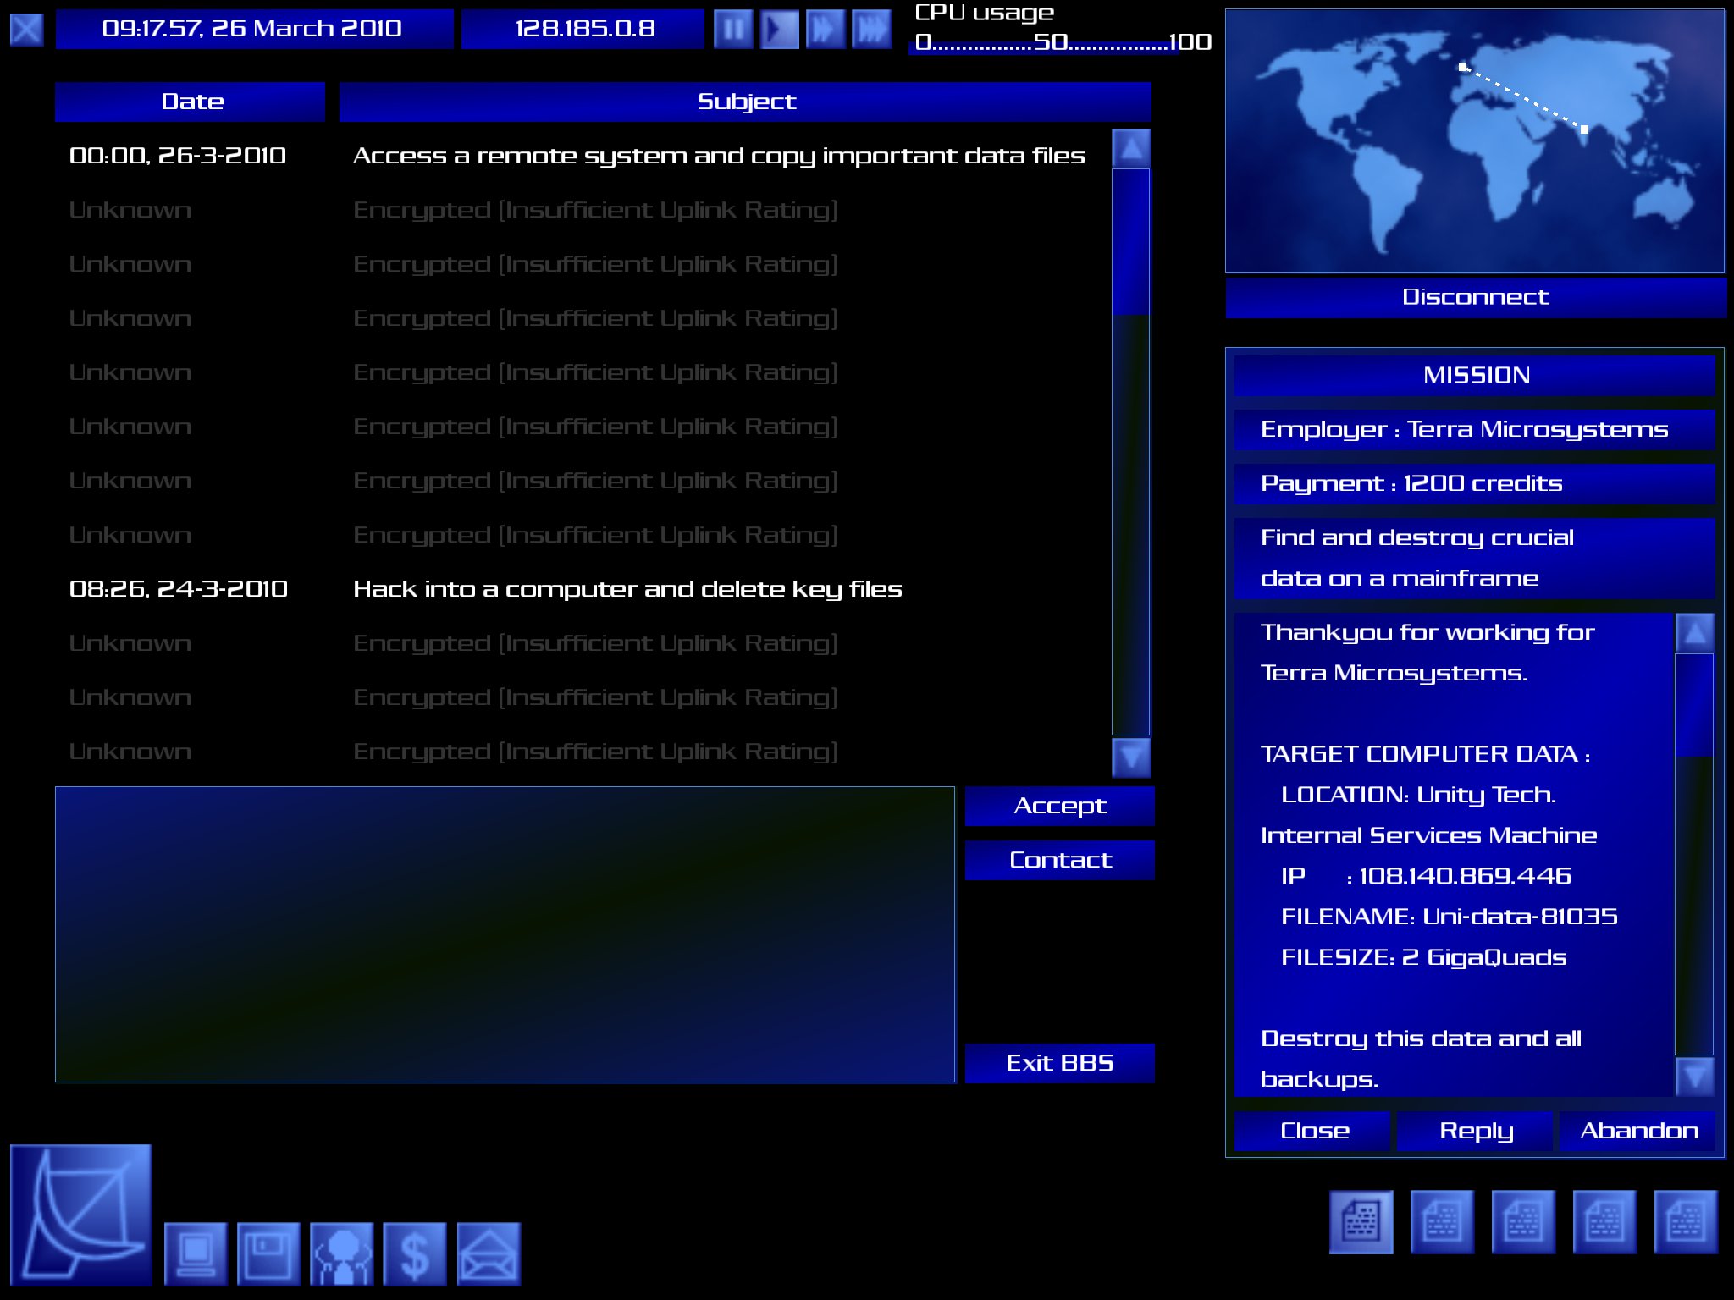The width and height of the screenshot is (1734, 1300).
Task: Select the highlighted first mission document icon
Action: [x=1361, y=1221]
